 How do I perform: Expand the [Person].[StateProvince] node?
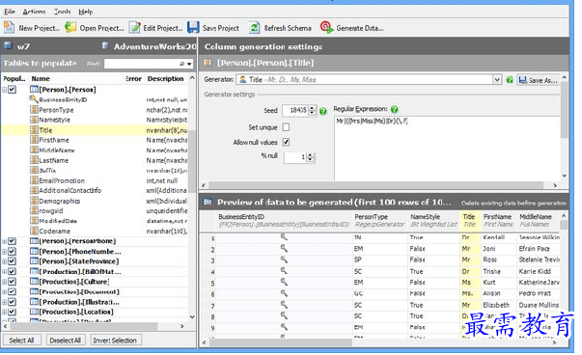(x=4, y=261)
